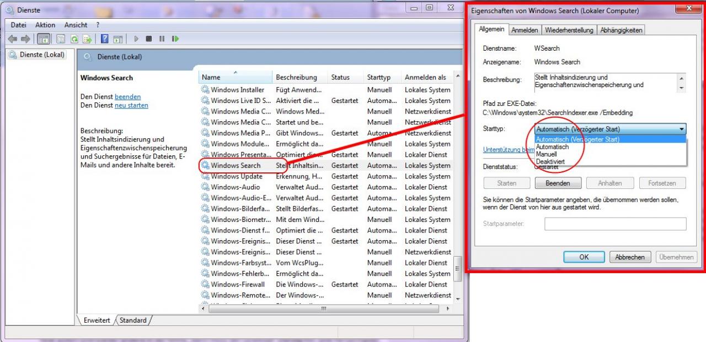Click the services list vertical scrollbar thumb

coord(458,270)
